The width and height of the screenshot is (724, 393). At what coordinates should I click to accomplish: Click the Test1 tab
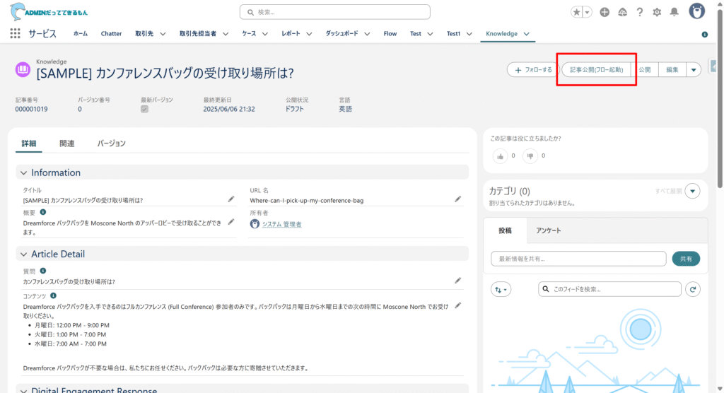[x=453, y=34]
